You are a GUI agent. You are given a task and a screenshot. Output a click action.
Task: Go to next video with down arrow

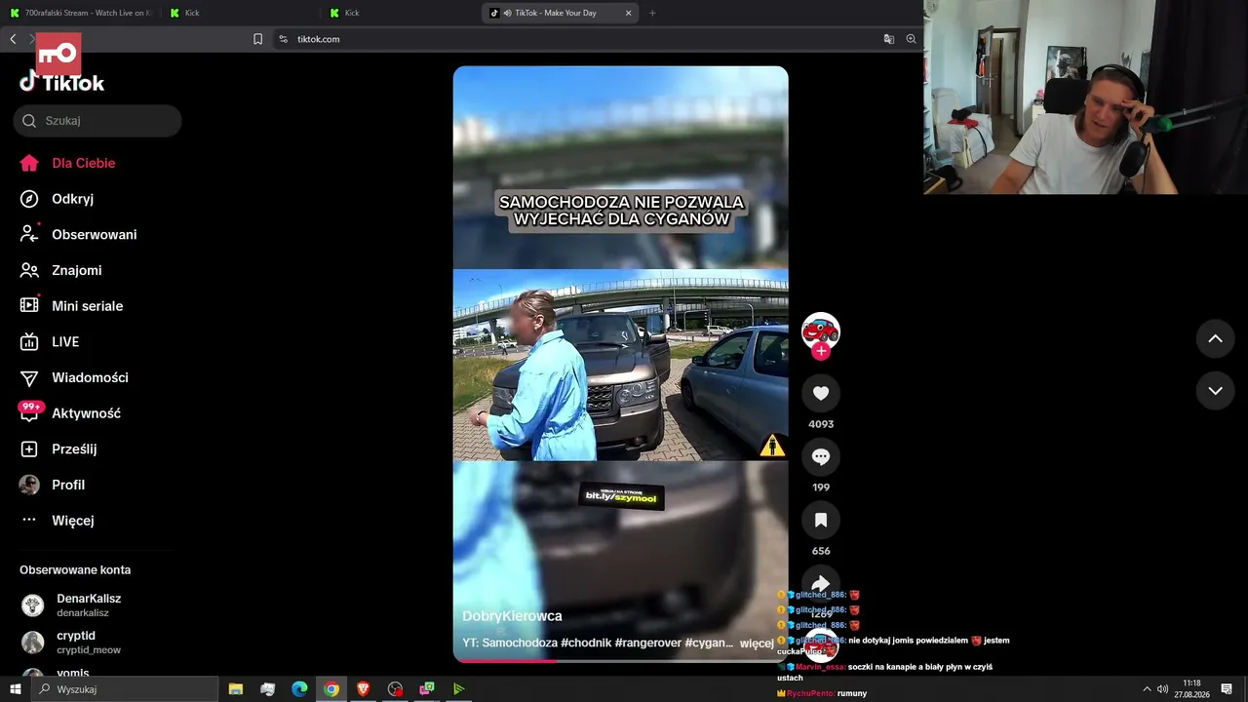pos(1215,390)
